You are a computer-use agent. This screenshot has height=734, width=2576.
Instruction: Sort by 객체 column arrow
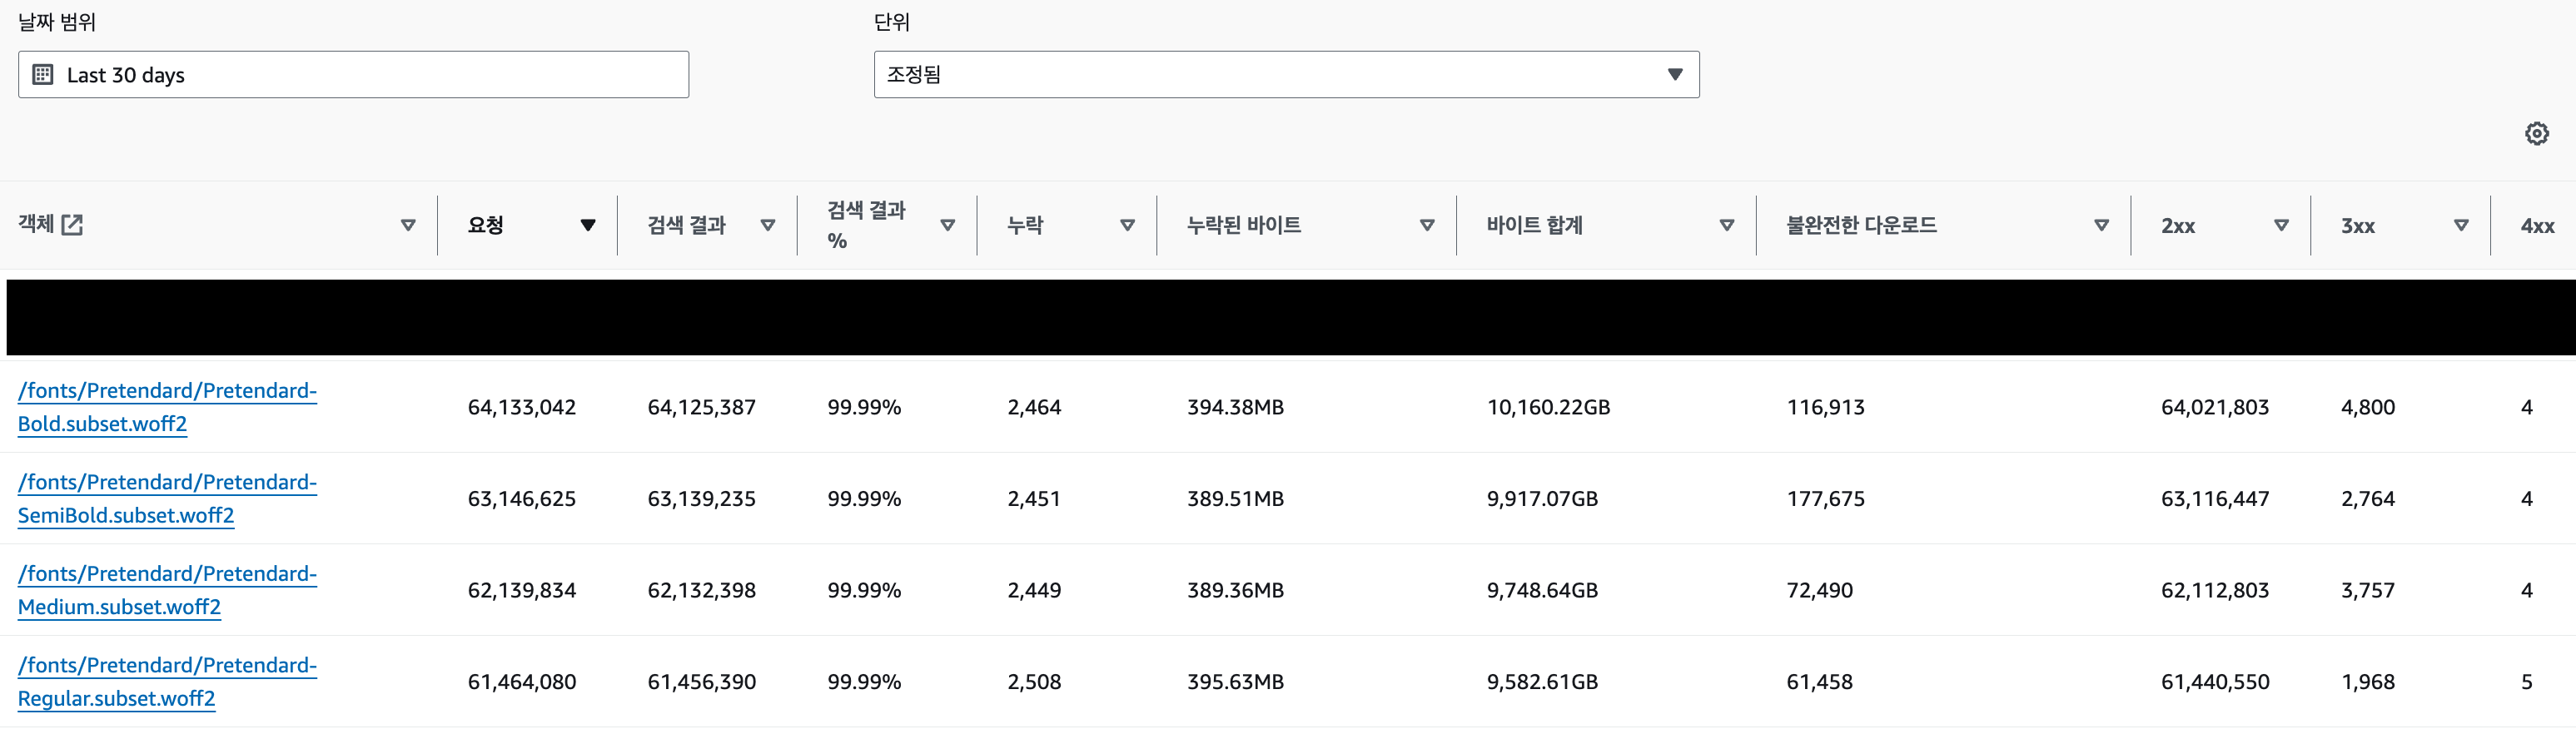pyautogui.click(x=408, y=225)
